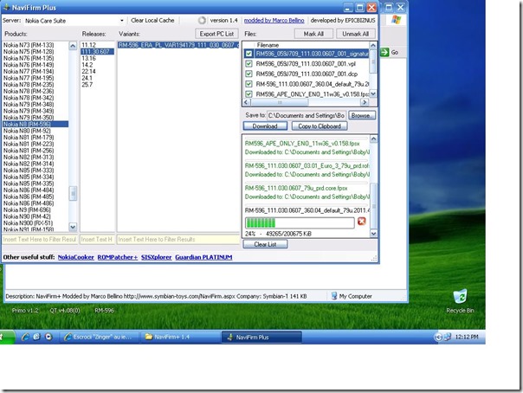Click Unmark All button
523x393 pixels.
[x=355, y=34]
